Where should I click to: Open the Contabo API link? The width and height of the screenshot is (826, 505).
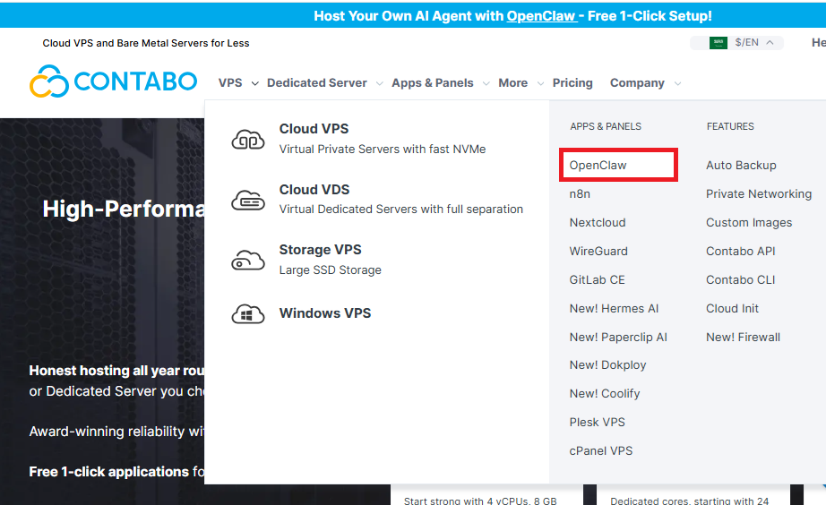pos(741,252)
